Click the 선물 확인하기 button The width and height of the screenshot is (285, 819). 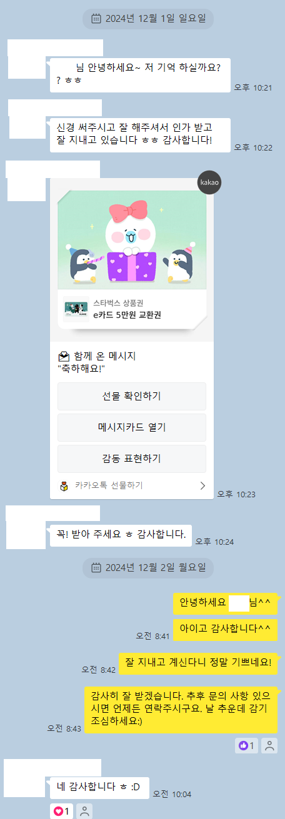(x=132, y=396)
